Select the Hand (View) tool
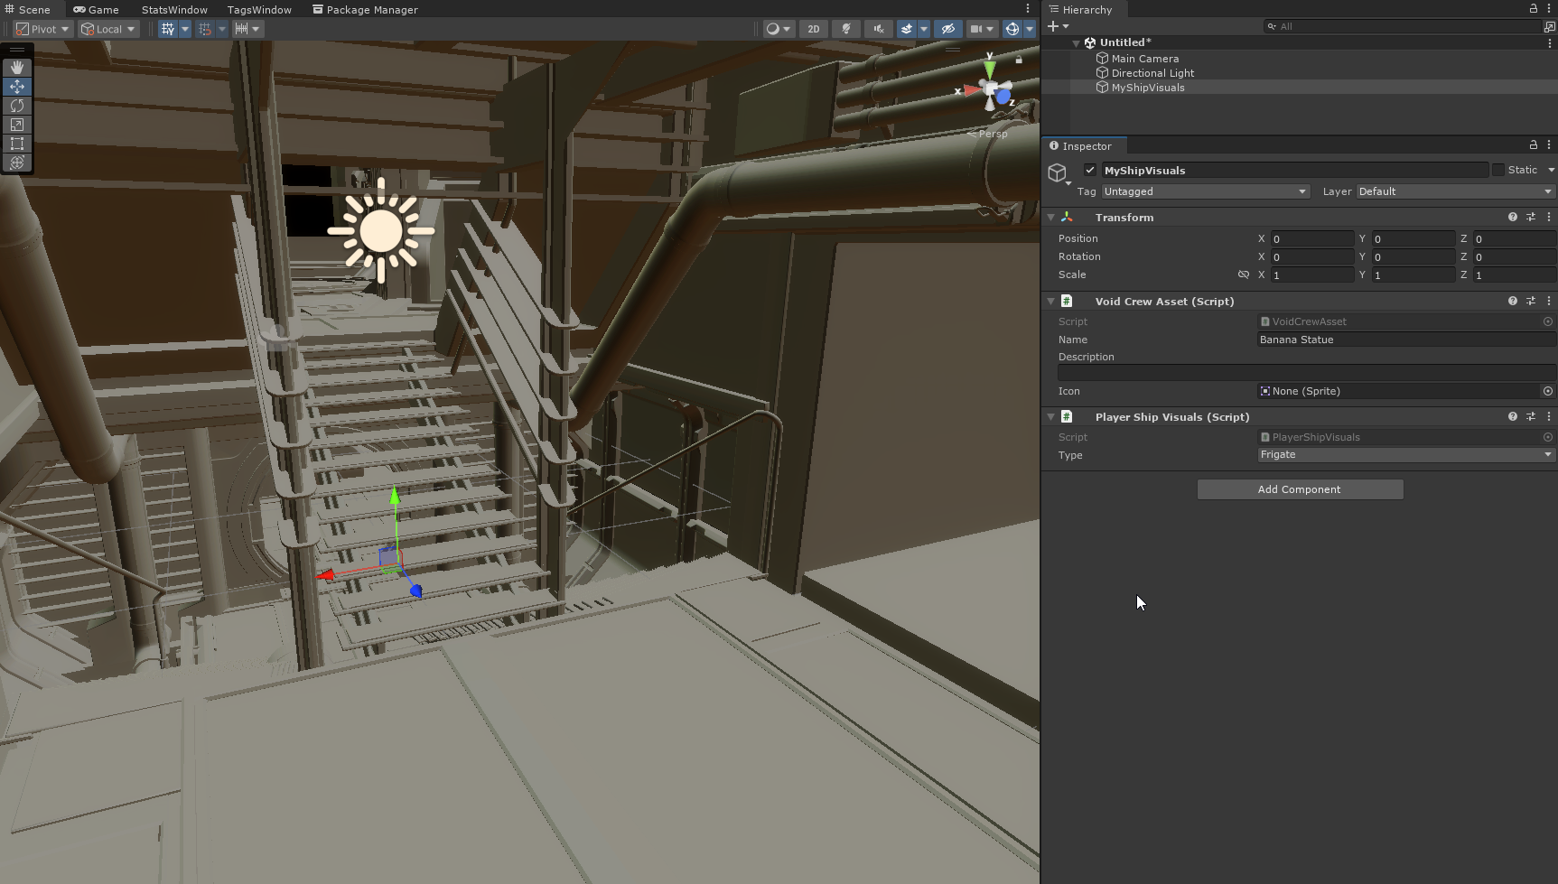This screenshot has height=884, width=1558. point(17,68)
